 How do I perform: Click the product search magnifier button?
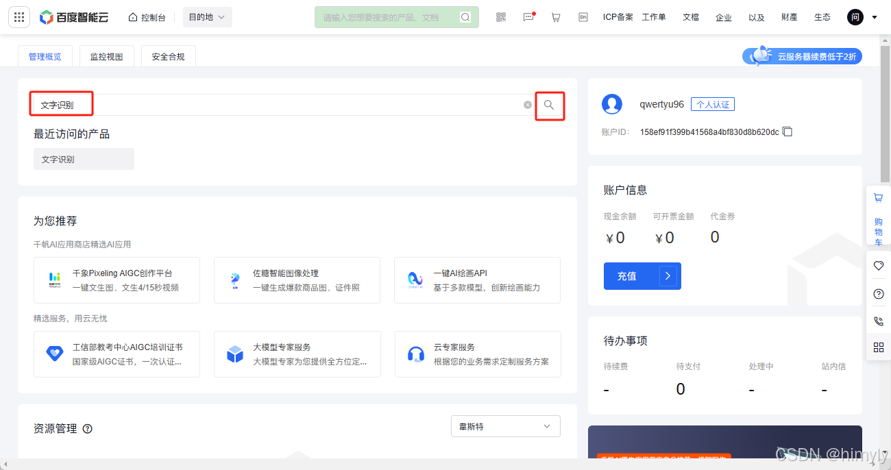pyautogui.click(x=549, y=105)
